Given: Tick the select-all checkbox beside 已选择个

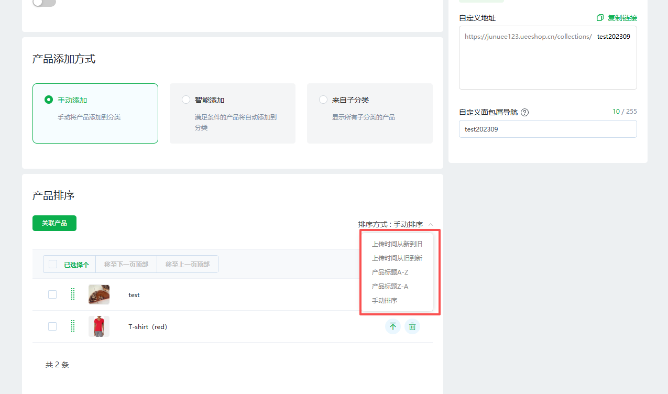Looking at the screenshot, I should [x=53, y=264].
